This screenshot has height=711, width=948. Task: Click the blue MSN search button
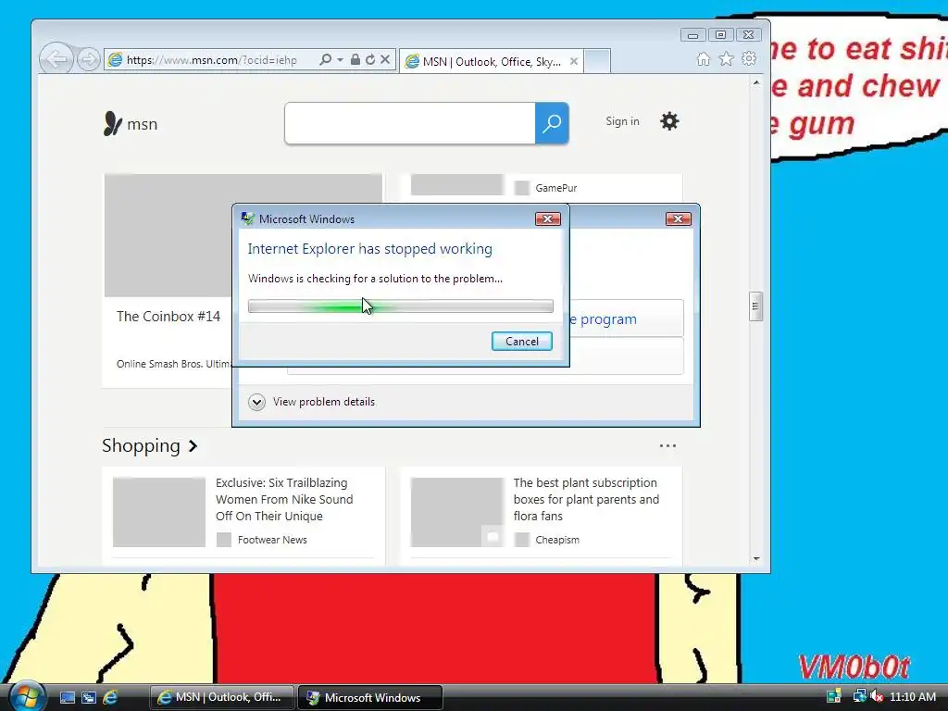click(x=552, y=123)
